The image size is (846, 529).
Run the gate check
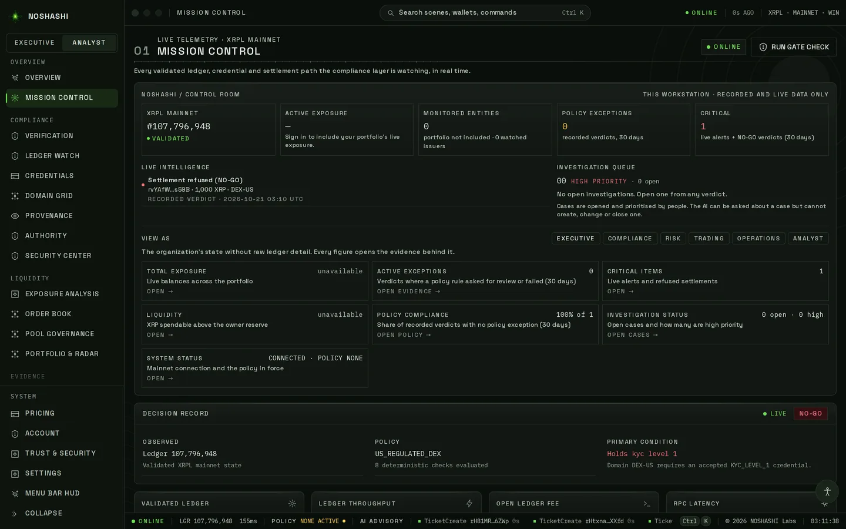click(794, 47)
